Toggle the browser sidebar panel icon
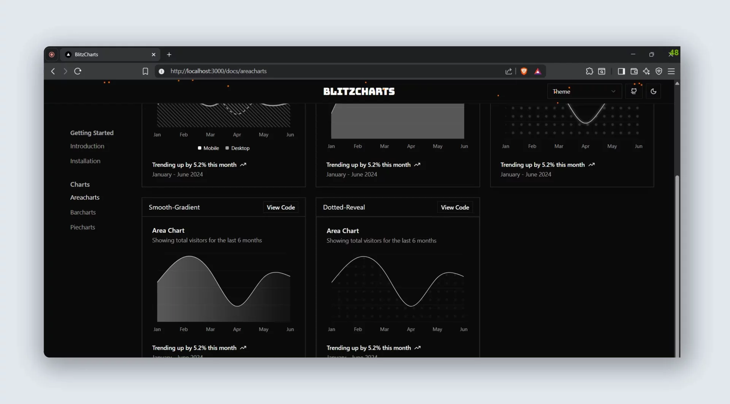730x404 pixels. [x=621, y=71]
